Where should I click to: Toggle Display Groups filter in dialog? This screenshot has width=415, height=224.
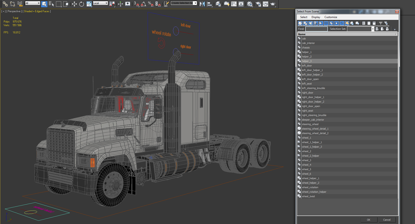[331, 23]
